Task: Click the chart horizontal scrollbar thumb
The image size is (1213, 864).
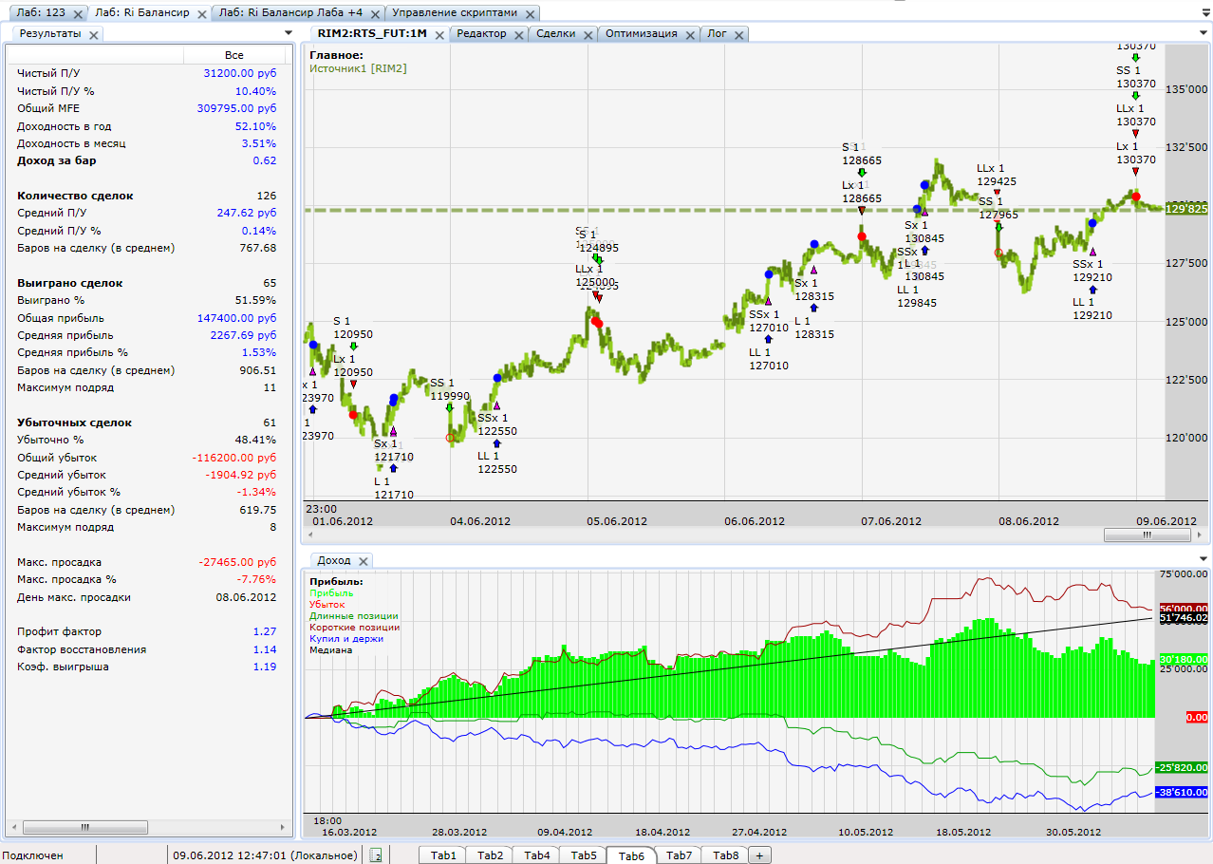Action: 1146,535
